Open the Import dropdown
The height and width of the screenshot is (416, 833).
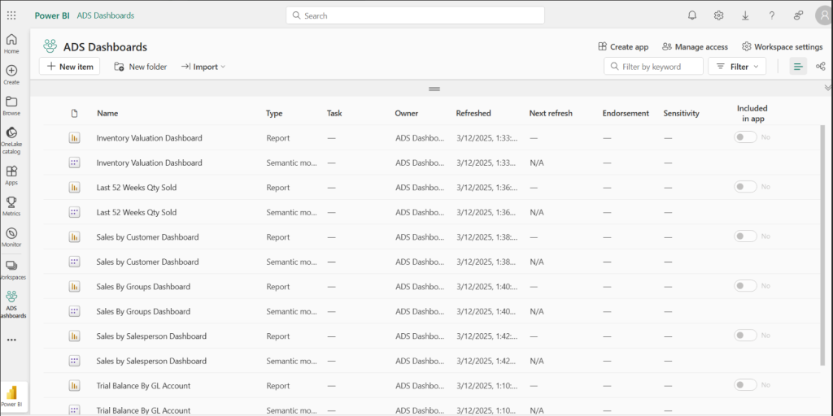pyautogui.click(x=203, y=67)
